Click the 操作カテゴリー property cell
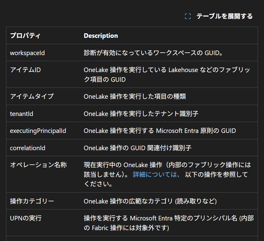Image resolution: width=264 pixels, height=241 pixels. click(32, 201)
